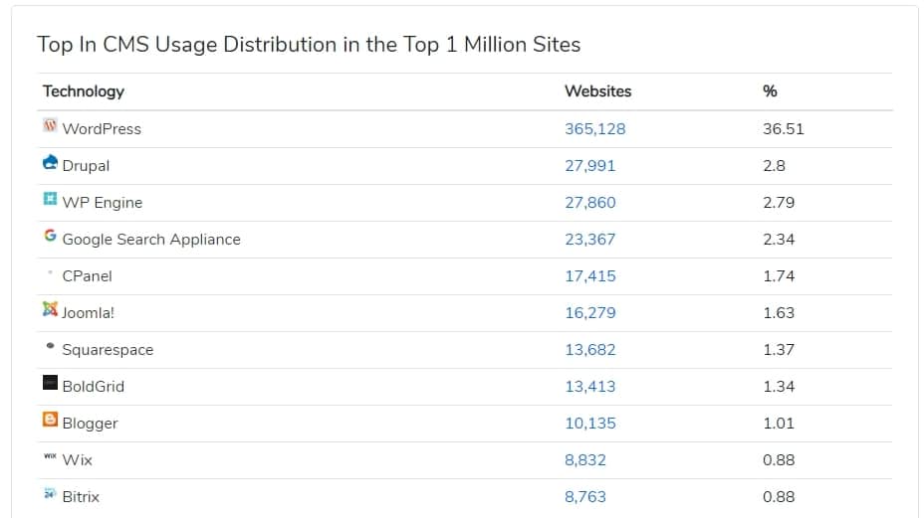Click the Squarespace logo icon

[x=50, y=346]
